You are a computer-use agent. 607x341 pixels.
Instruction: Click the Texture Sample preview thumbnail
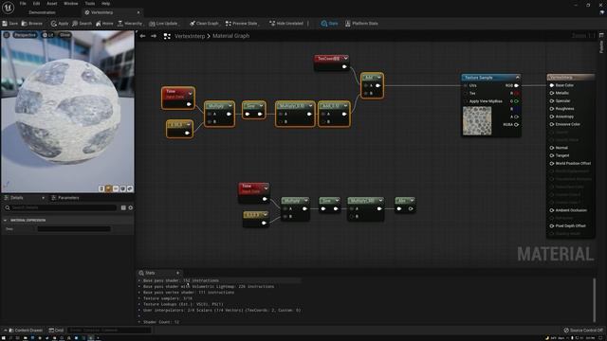pos(477,121)
